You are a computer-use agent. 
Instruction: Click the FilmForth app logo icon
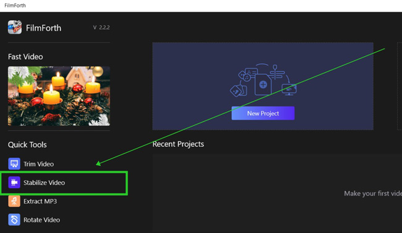click(x=15, y=27)
